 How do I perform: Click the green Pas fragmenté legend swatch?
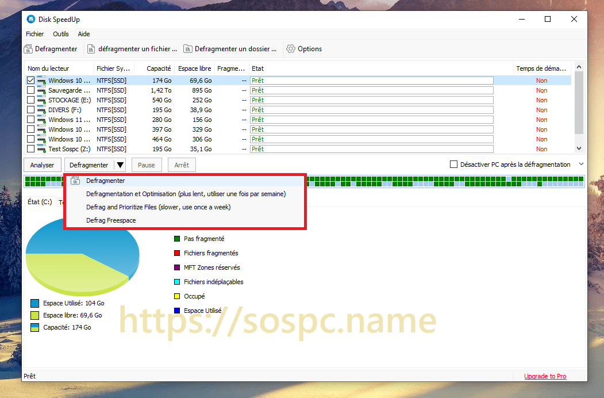point(177,239)
